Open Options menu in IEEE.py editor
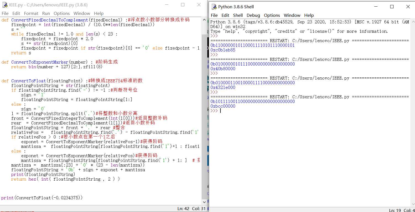415x212 pixels. (x=62, y=13)
